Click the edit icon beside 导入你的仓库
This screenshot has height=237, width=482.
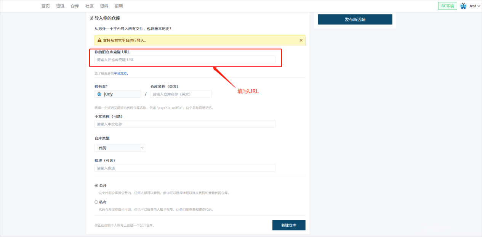pyautogui.click(x=91, y=18)
